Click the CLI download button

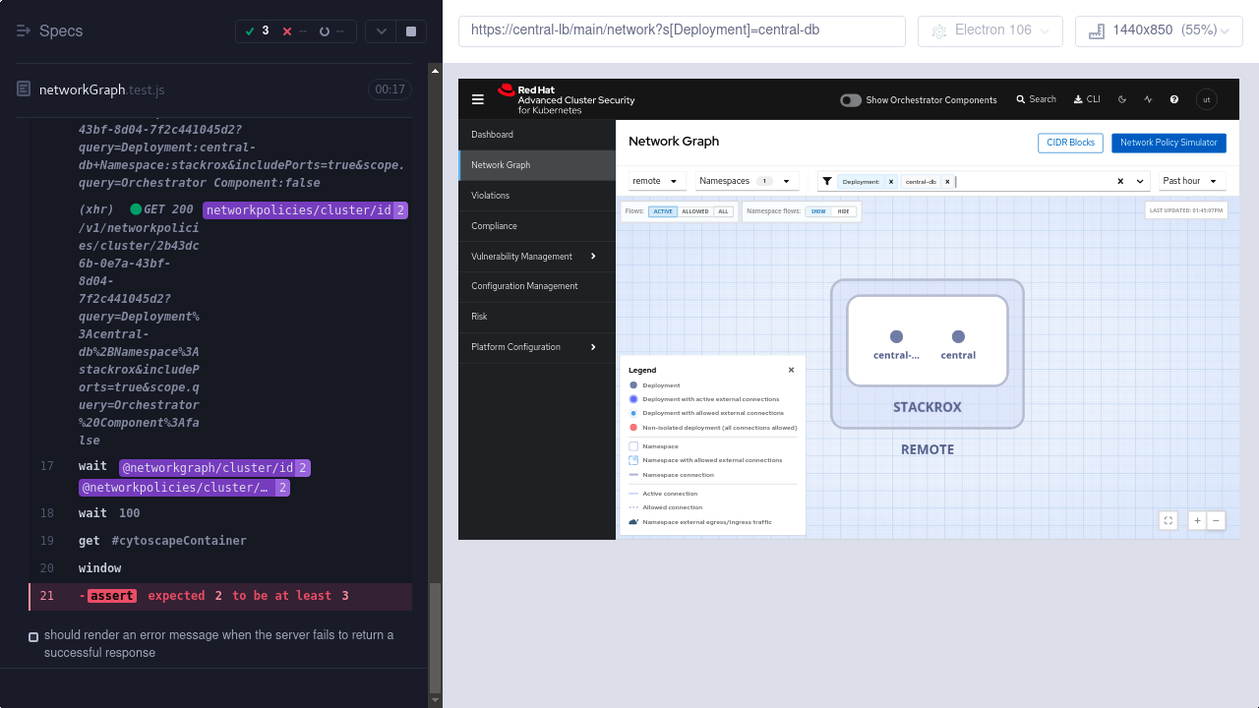[x=1087, y=99]
